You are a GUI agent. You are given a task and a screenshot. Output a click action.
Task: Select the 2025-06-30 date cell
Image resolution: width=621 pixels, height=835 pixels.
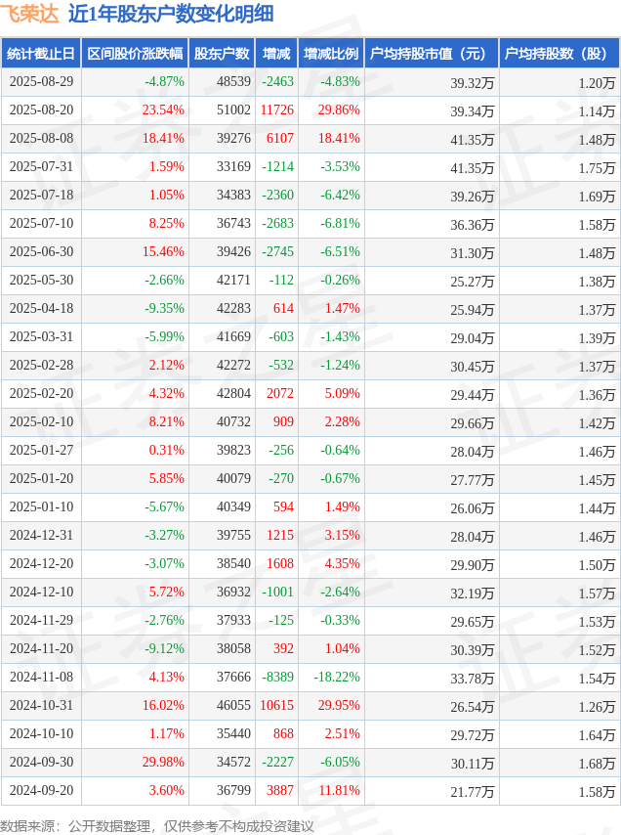tap(41, 251)
